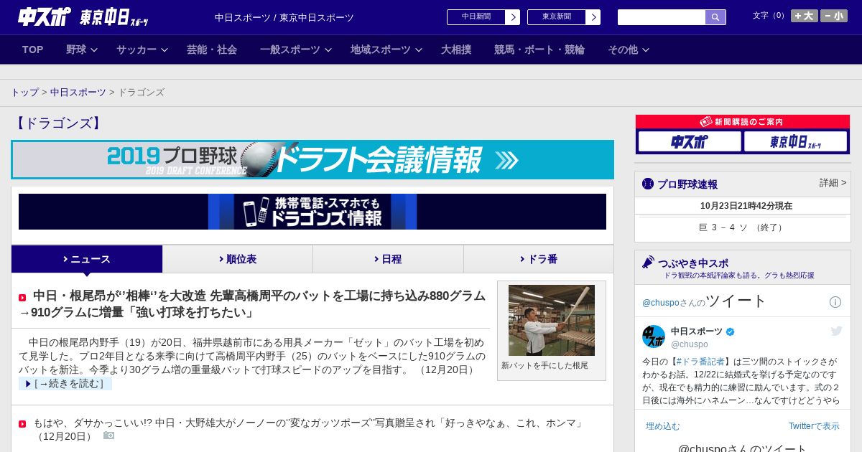The width and height of the screenshot is (862, 452).
Task: Go to TOP in navigation bar
Action: 33,50
